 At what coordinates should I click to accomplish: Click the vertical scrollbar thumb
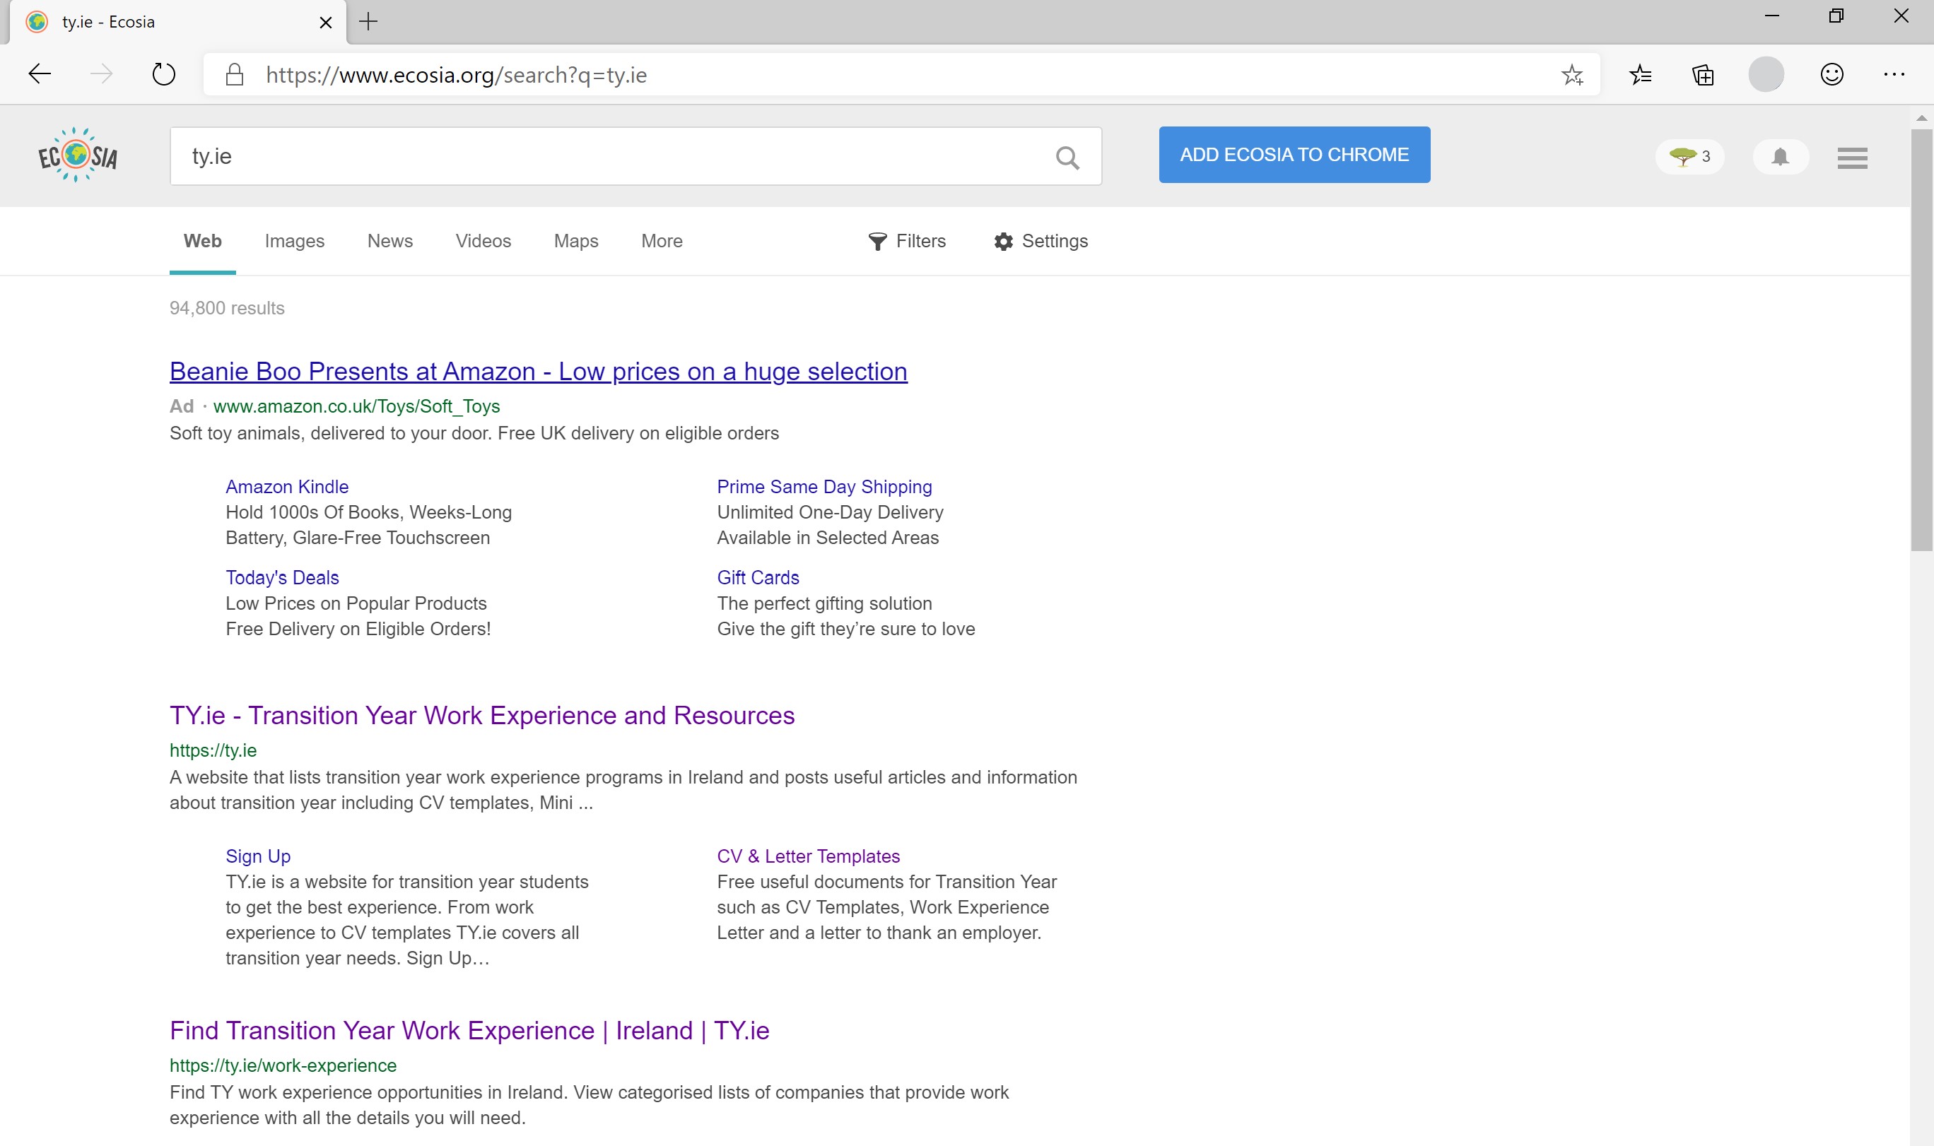[x=1922, y=340]
